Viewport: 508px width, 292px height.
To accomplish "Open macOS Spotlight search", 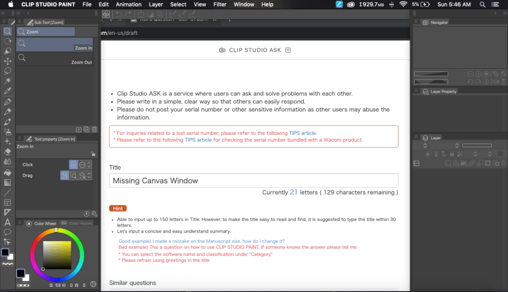I will pos(483,5).
